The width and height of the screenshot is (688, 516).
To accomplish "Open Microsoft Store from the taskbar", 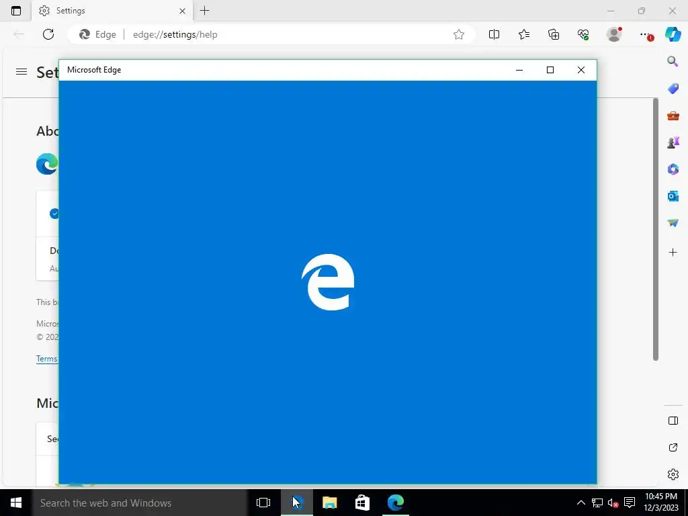I will click(x=362, y=503).
